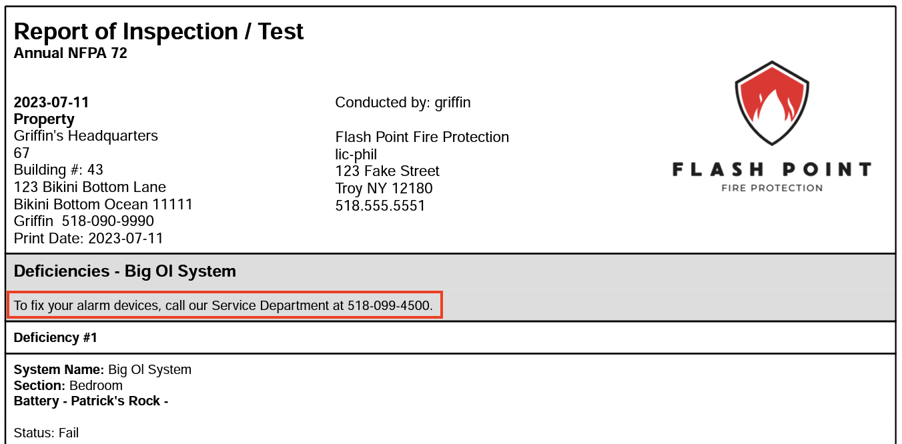
Task: Select the "Griffin's Headquarters" property name
Action: tap(86, 136)
